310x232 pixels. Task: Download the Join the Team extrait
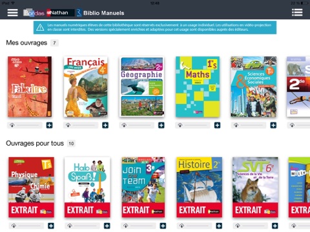pos(126,226)
